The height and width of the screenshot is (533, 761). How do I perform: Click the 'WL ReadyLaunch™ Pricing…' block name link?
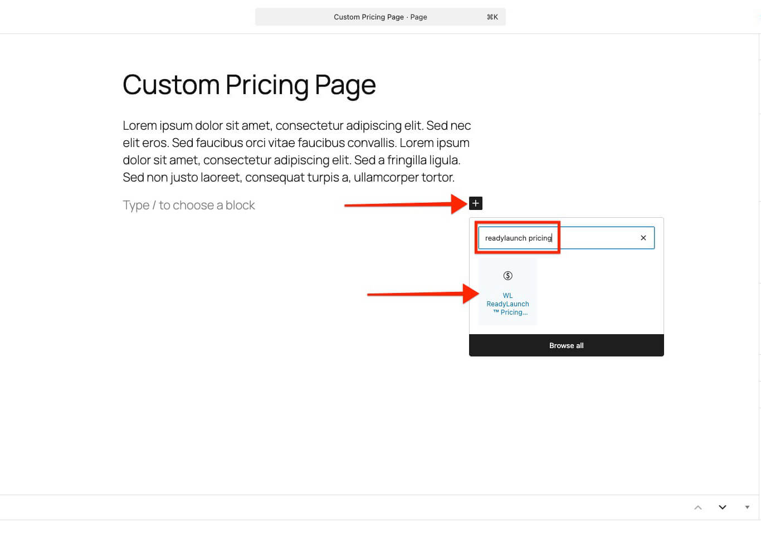(508, 304)
